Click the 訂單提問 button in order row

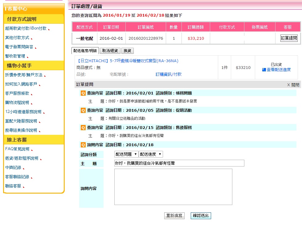point(289,38)
